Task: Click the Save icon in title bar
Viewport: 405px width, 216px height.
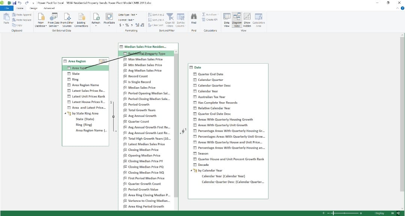Action: tap(14, 3)
